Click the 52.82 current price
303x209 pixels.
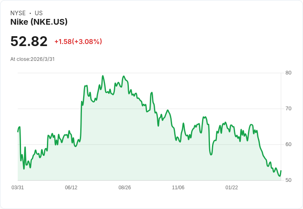pyautogui.click(x=29, y=41)
